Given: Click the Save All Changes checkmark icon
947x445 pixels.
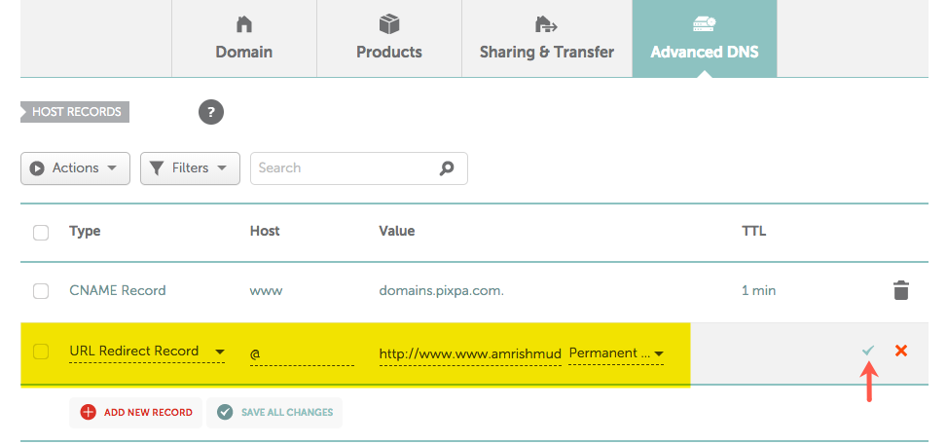Looking at the screenshot, I should (x=225, y=412).
